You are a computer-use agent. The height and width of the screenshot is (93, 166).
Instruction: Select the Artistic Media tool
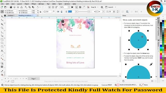pos(2,36)
